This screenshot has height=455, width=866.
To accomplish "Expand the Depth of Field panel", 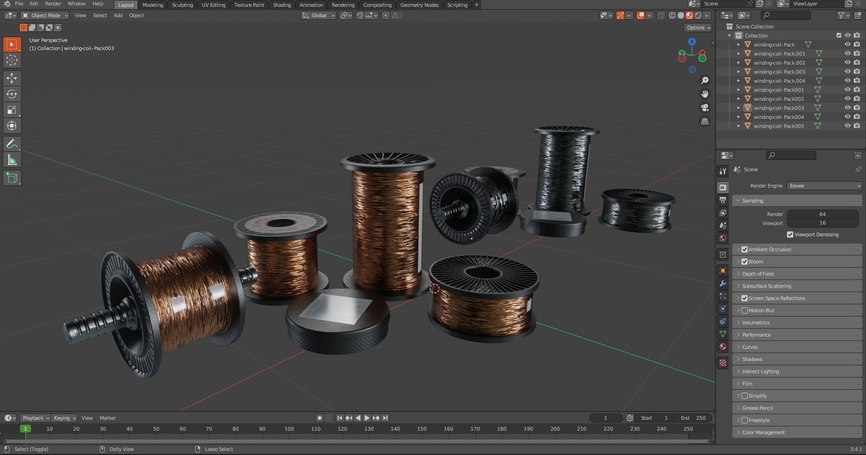I will (797, 274).
